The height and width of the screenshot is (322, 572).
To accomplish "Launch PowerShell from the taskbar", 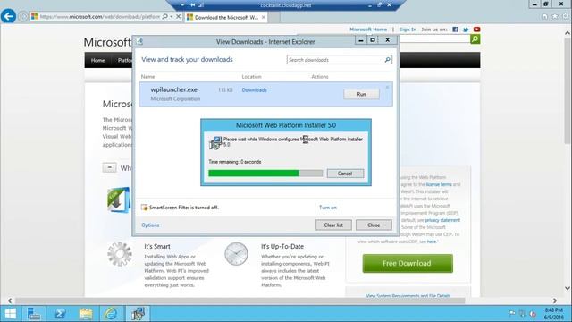I will (x=60, y=314).
